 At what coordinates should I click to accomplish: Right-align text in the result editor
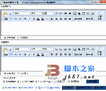tap(65, 55)
